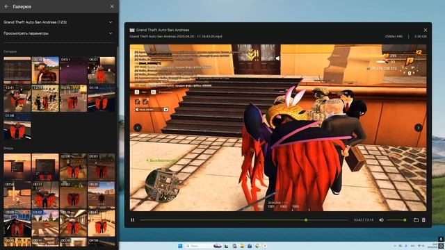Pause the playing video
445x250 pixels.
(133, 220)
